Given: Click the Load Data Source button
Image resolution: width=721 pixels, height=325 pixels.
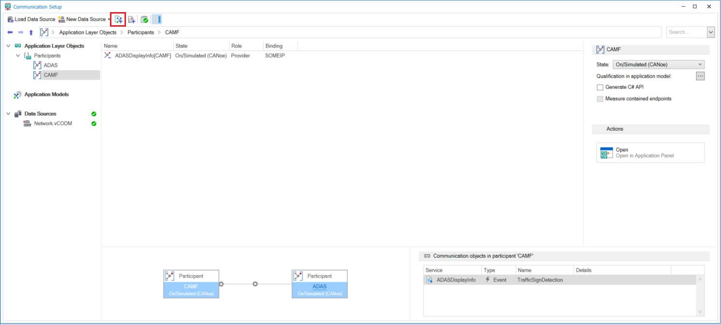Looking at the screenshot, I should click(x=31, y=19).
